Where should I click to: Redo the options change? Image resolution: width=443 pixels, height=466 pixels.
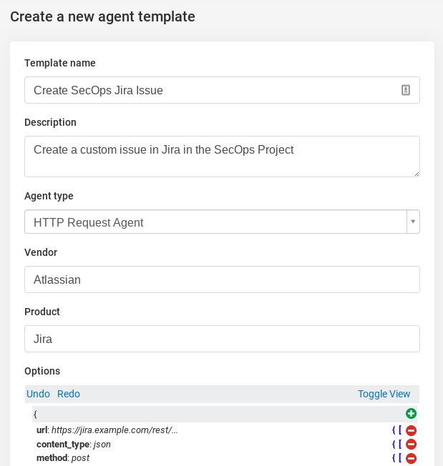click(x=69, y=394)
